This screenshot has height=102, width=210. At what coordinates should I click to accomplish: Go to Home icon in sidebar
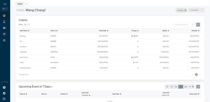click(4, 16)
